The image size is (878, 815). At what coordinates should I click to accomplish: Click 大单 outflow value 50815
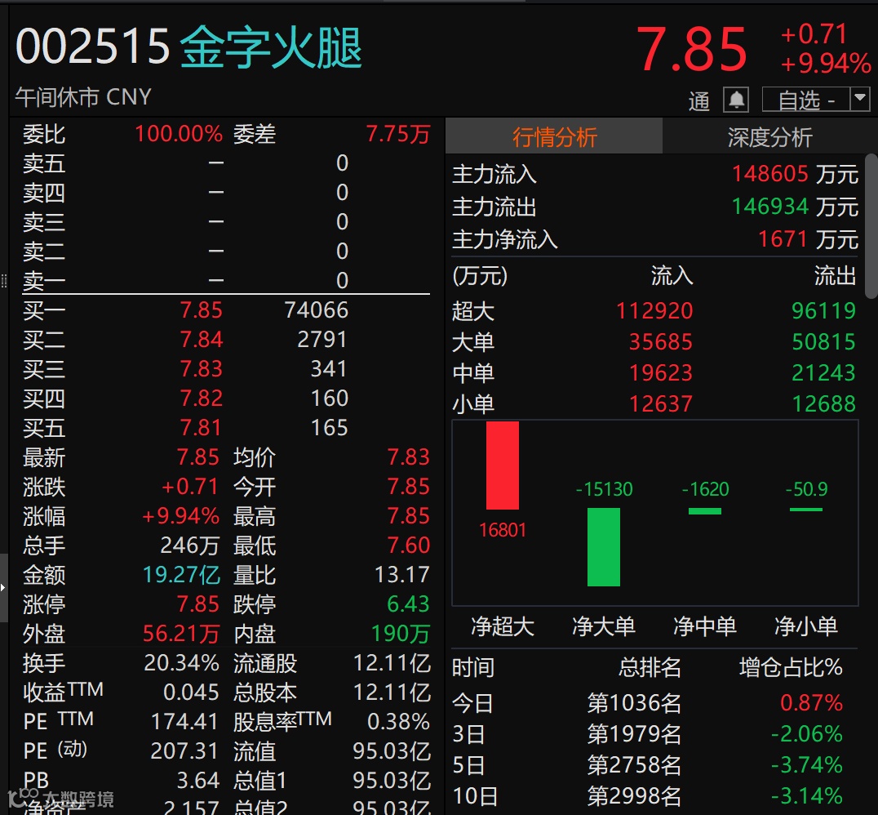point(823,342)
